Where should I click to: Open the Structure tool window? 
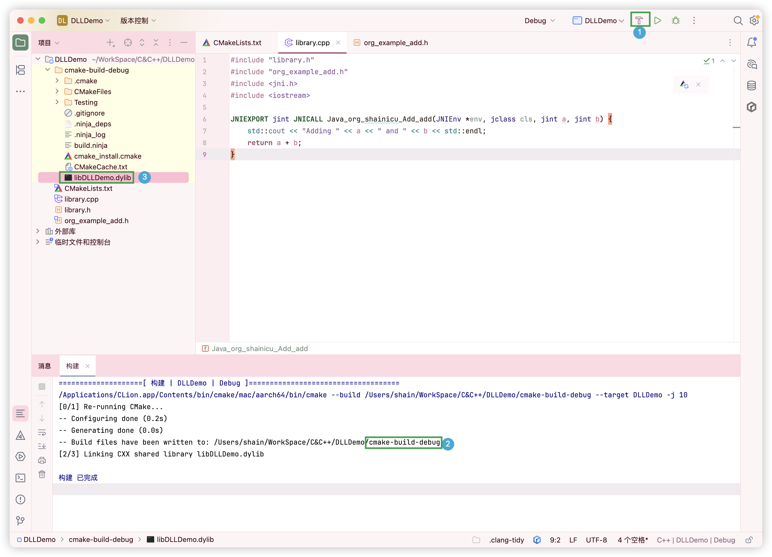(x=20, y=70)
